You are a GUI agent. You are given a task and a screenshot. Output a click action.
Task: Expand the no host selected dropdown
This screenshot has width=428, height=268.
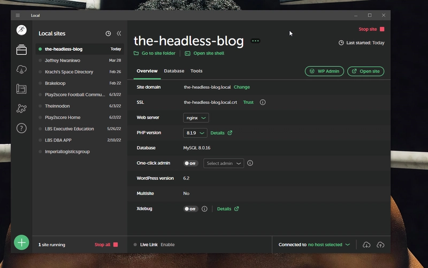(x=329, y=244)
